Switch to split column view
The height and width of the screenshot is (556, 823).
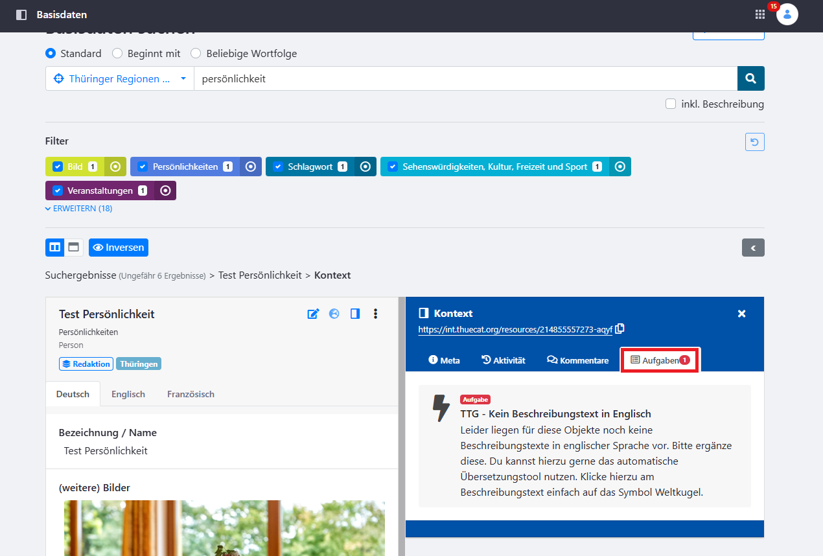click(x=55, y=248)
